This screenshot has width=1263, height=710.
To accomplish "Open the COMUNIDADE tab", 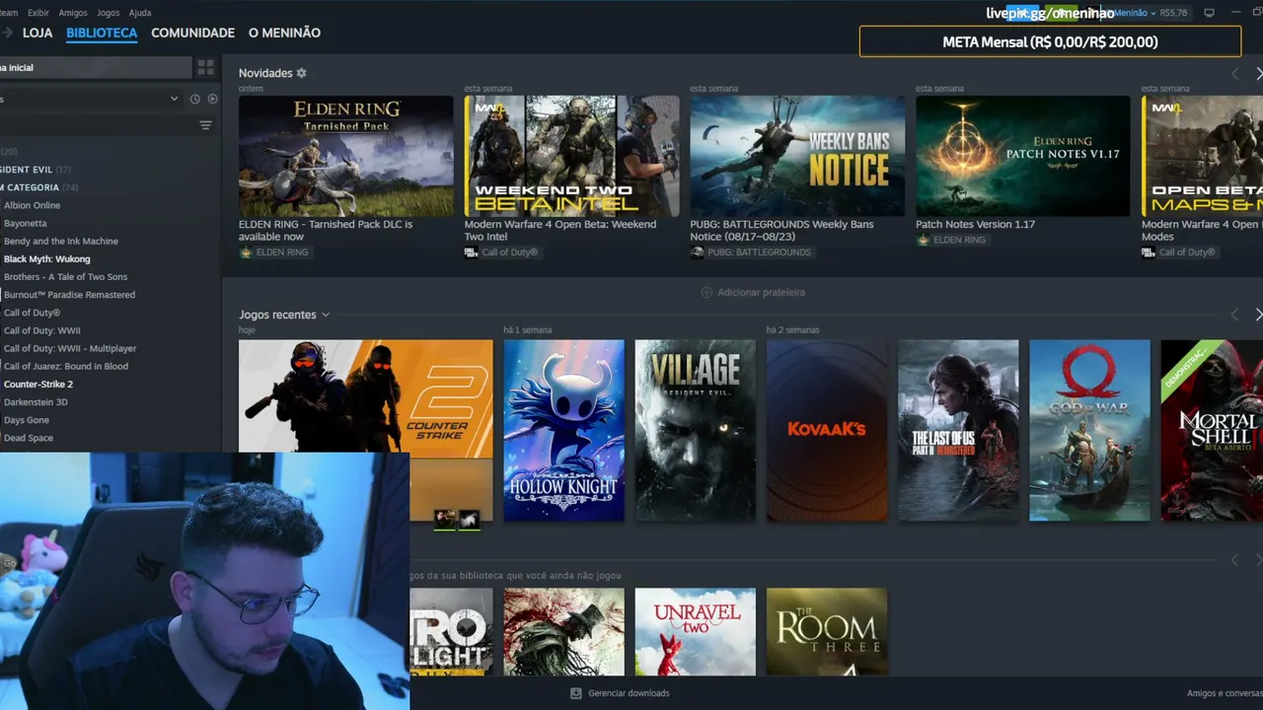I will point(192,33).
